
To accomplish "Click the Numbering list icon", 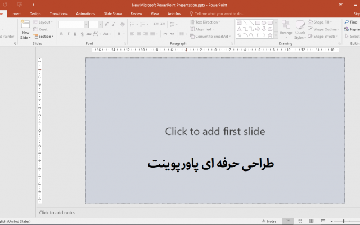I will [143, 24].
